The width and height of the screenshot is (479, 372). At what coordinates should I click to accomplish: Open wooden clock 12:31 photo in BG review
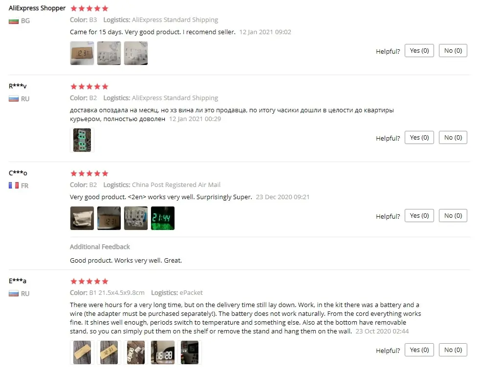coord(82,53)
